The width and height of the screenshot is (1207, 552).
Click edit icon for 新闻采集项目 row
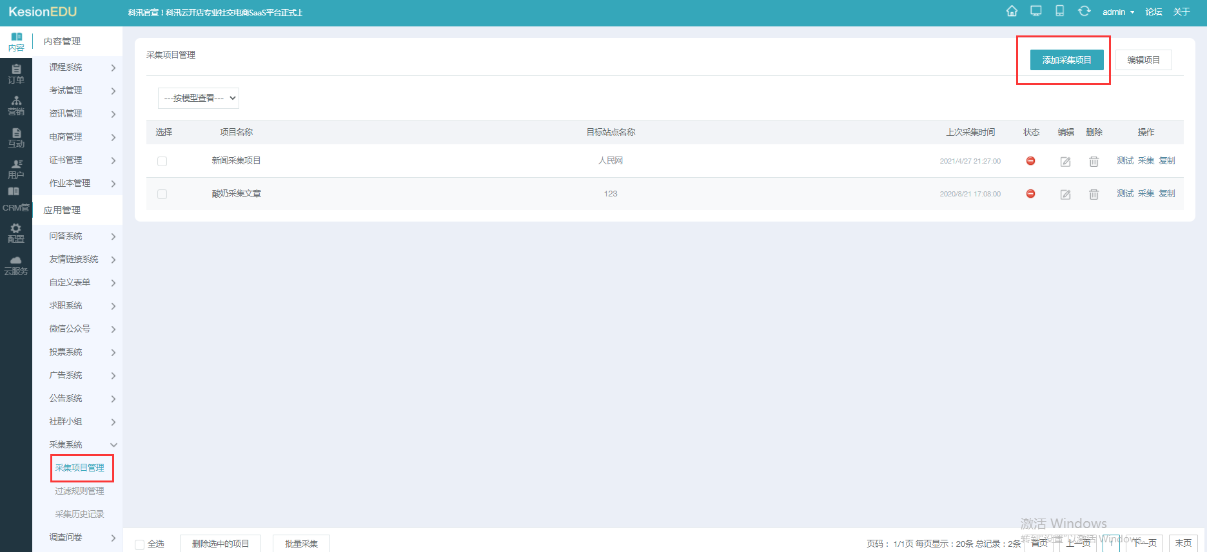coord(1065,162)
